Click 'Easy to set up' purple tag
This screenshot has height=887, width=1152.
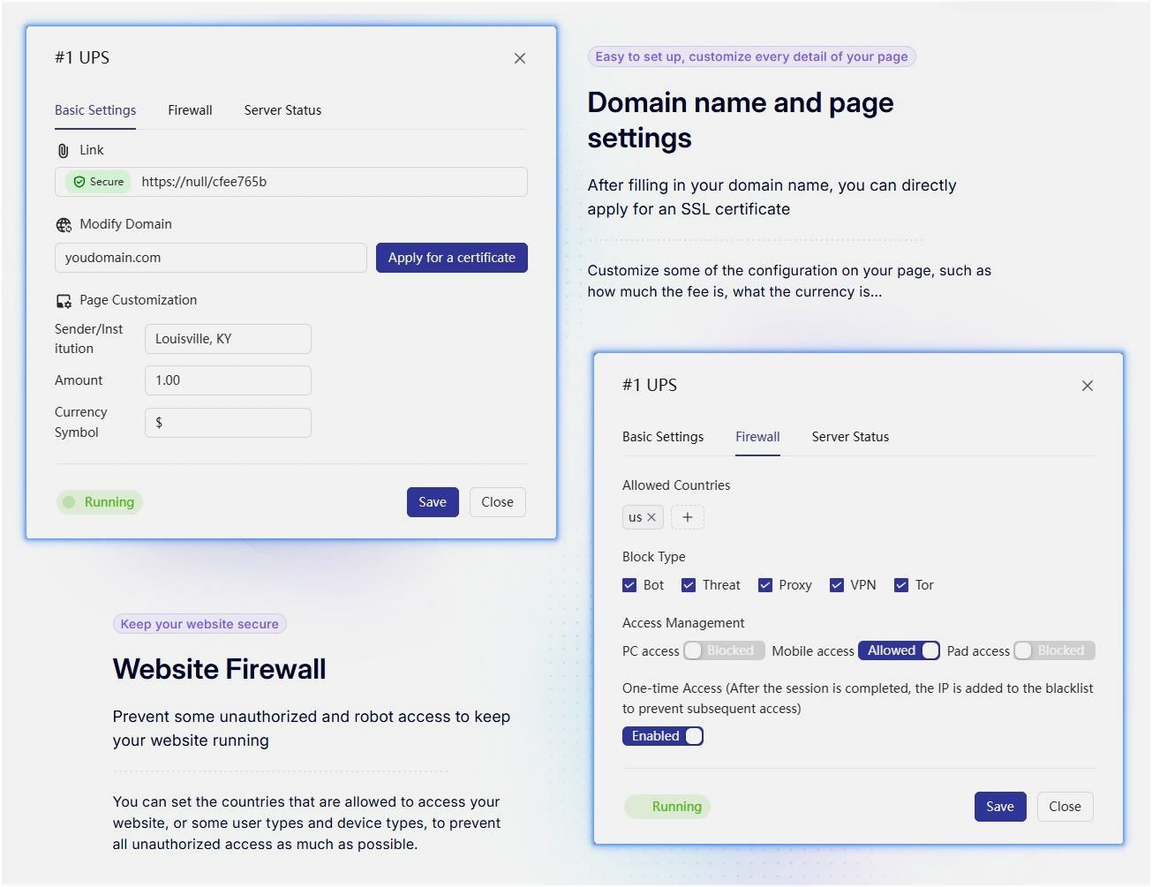coord(752,56)
